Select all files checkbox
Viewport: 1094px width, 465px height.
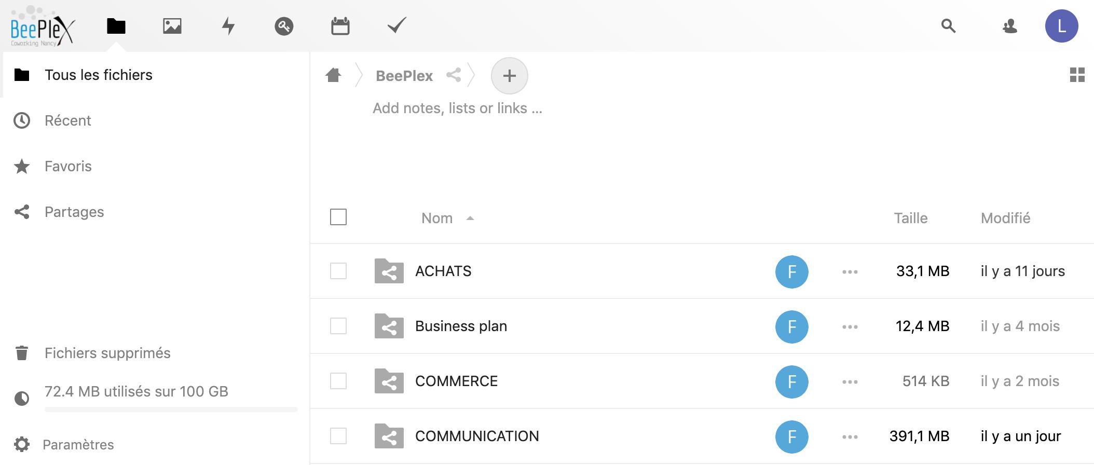point(338,217)
